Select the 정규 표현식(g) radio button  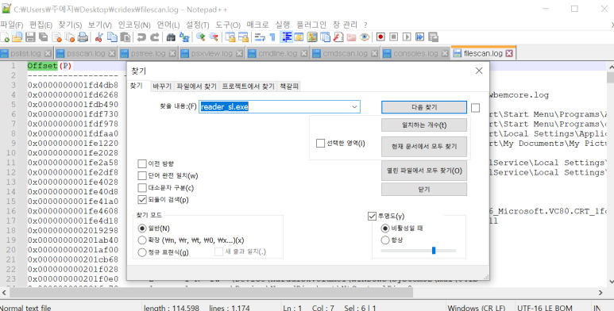[x=142, y=252]
